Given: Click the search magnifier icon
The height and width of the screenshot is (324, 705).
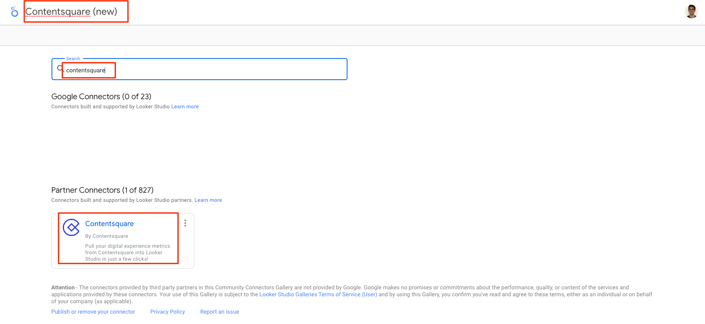Looking at the screenshot, I should click(x=60, y=68).
